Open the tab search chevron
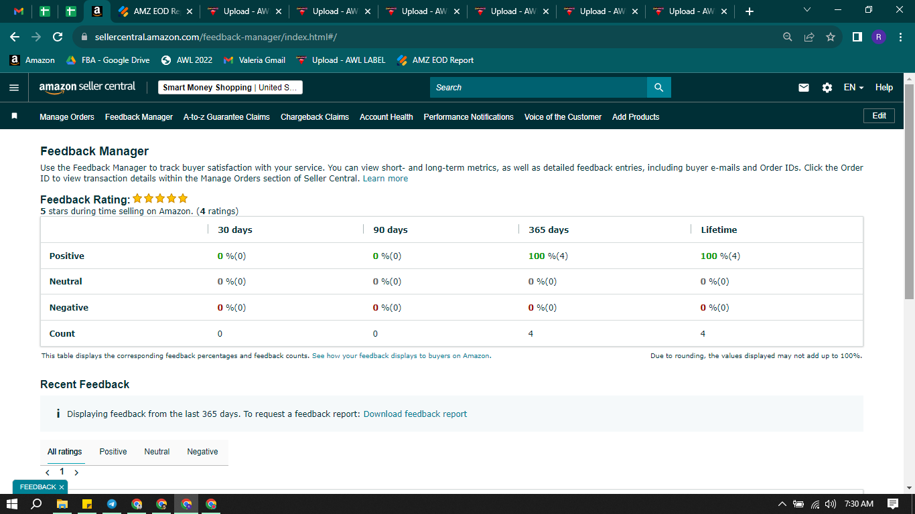This screenshot has width=915, height=514. pos(806,10)
